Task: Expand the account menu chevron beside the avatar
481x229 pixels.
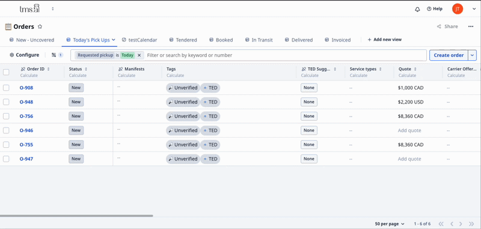Action: pos(474,9)
